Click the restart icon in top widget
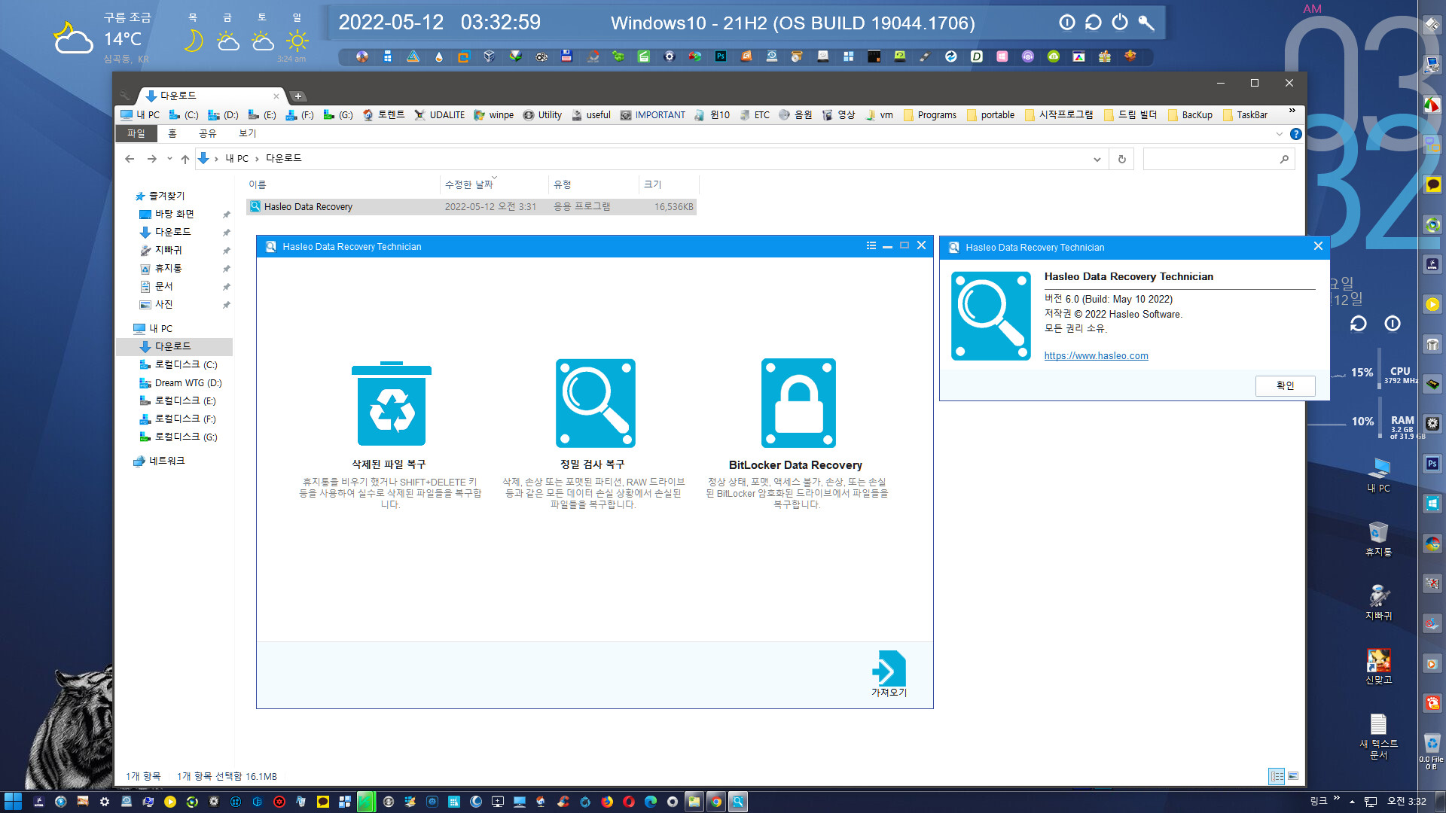Viewport: 1446px width, 813px height. click(1094, 23)
